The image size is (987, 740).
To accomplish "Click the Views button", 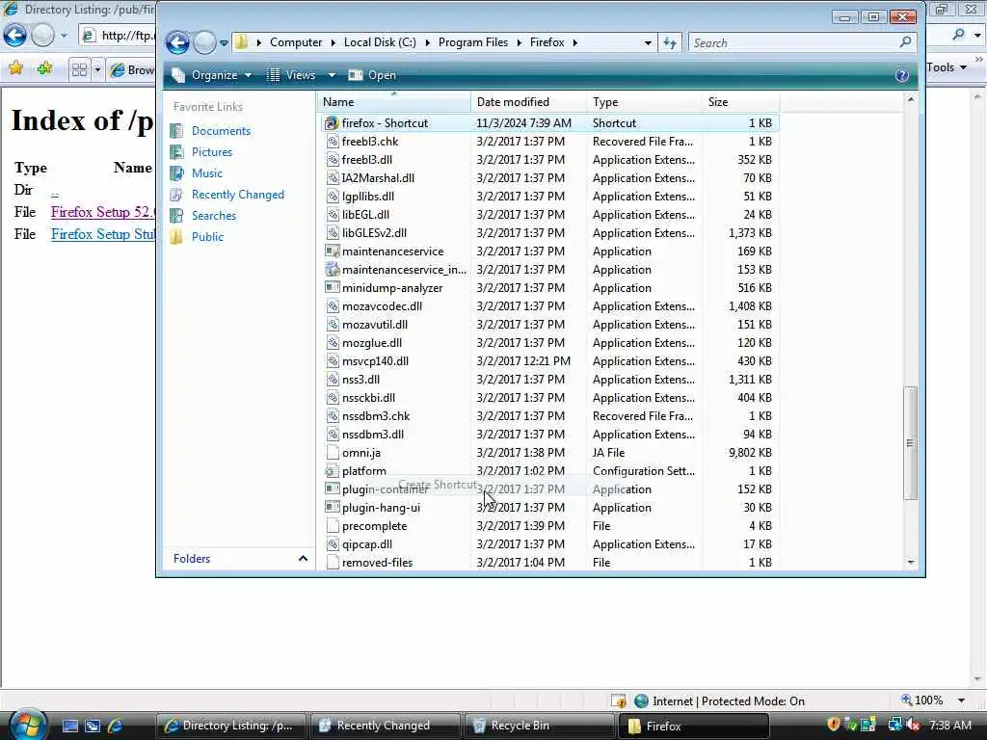I will click(x=291, y=75).
